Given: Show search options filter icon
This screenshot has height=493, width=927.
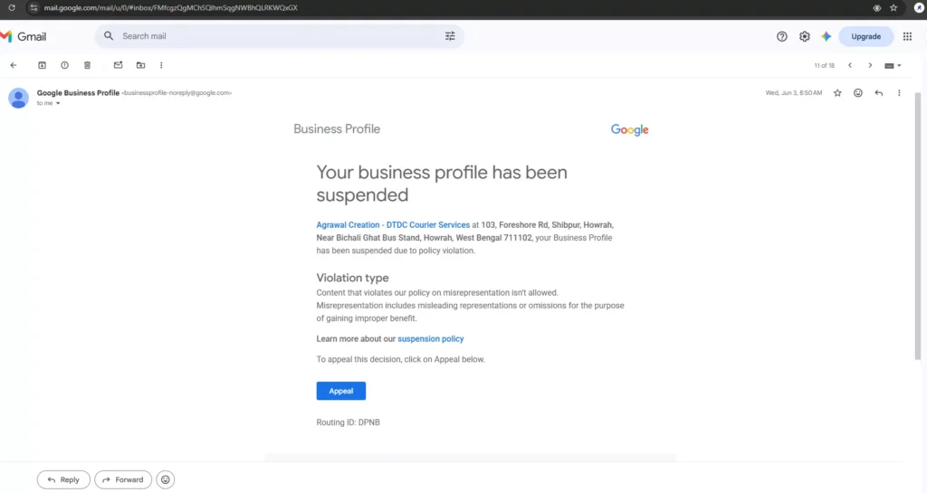Looking at the screenshot, I should (x=450, y=36).
